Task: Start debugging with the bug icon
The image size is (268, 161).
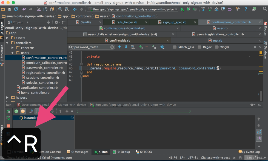Action: click(189, 9)
